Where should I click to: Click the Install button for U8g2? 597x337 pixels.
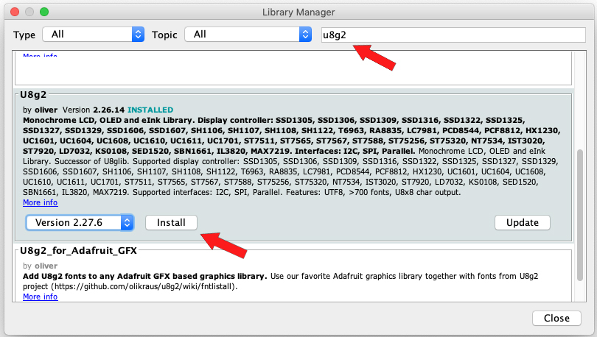(171, 223)
